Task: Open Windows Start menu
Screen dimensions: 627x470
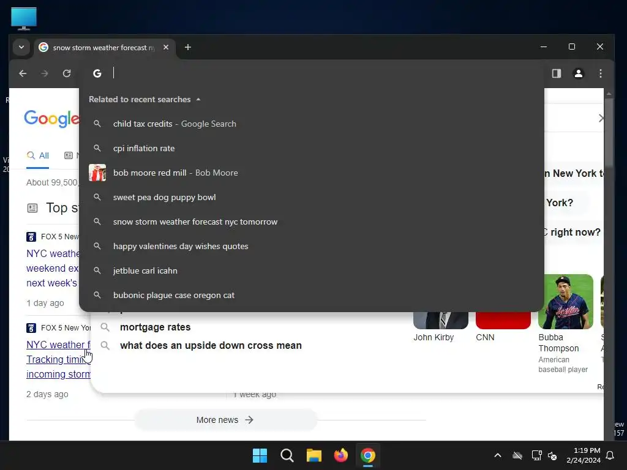Action: click(260, 455)
